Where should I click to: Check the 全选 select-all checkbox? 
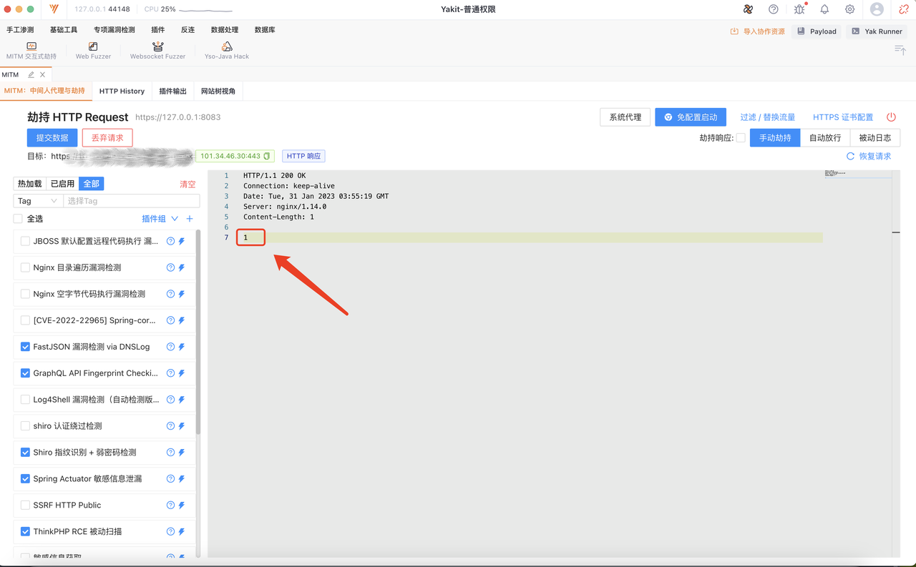(x=19, y=219)
